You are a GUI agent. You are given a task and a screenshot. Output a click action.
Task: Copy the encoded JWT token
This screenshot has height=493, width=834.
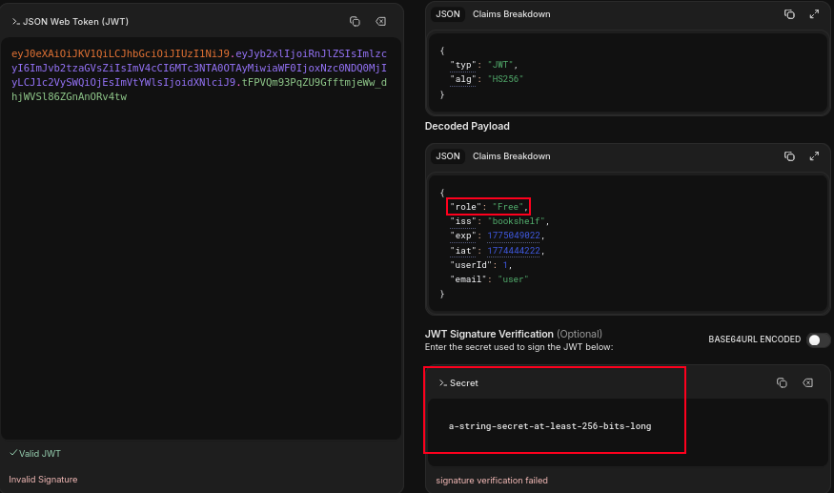[x=355, y=21]
